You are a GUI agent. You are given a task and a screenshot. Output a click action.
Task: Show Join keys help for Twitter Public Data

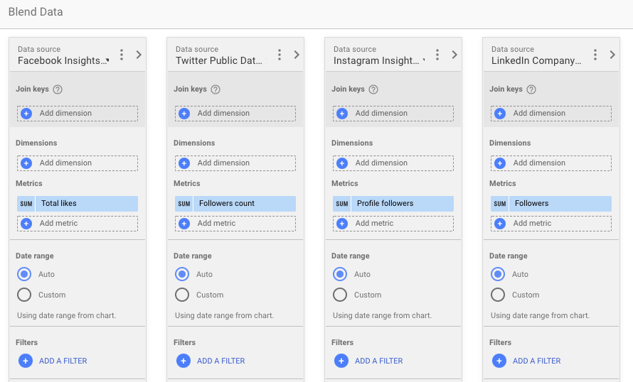216,89
